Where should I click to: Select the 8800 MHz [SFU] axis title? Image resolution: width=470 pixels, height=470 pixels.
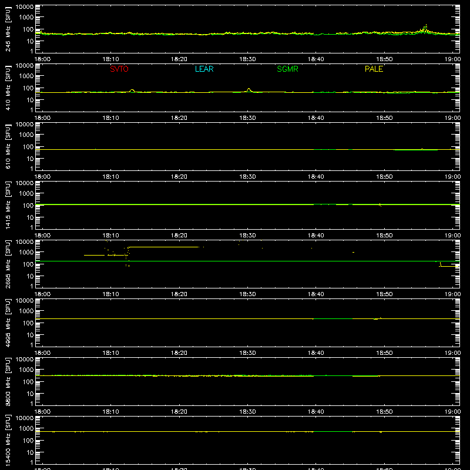point(8,382)
